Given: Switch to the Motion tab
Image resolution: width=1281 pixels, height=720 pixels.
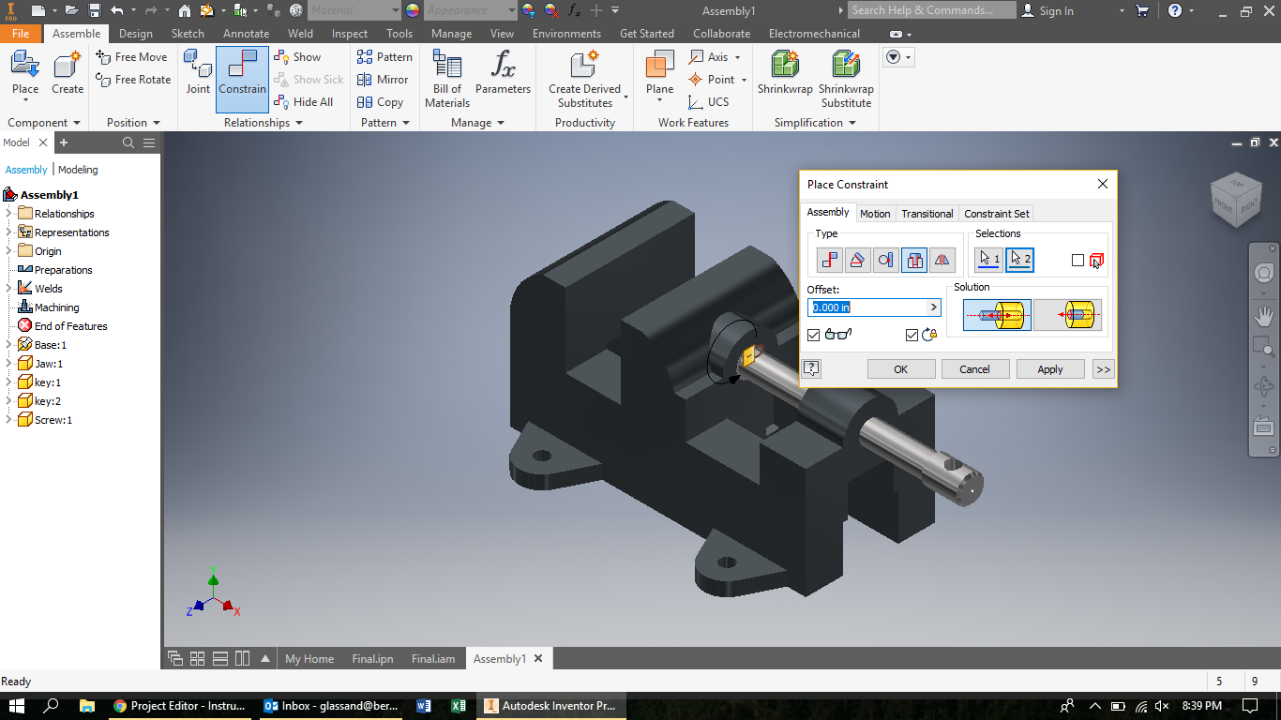Looking at the screenshot, I should click(875, 214).
